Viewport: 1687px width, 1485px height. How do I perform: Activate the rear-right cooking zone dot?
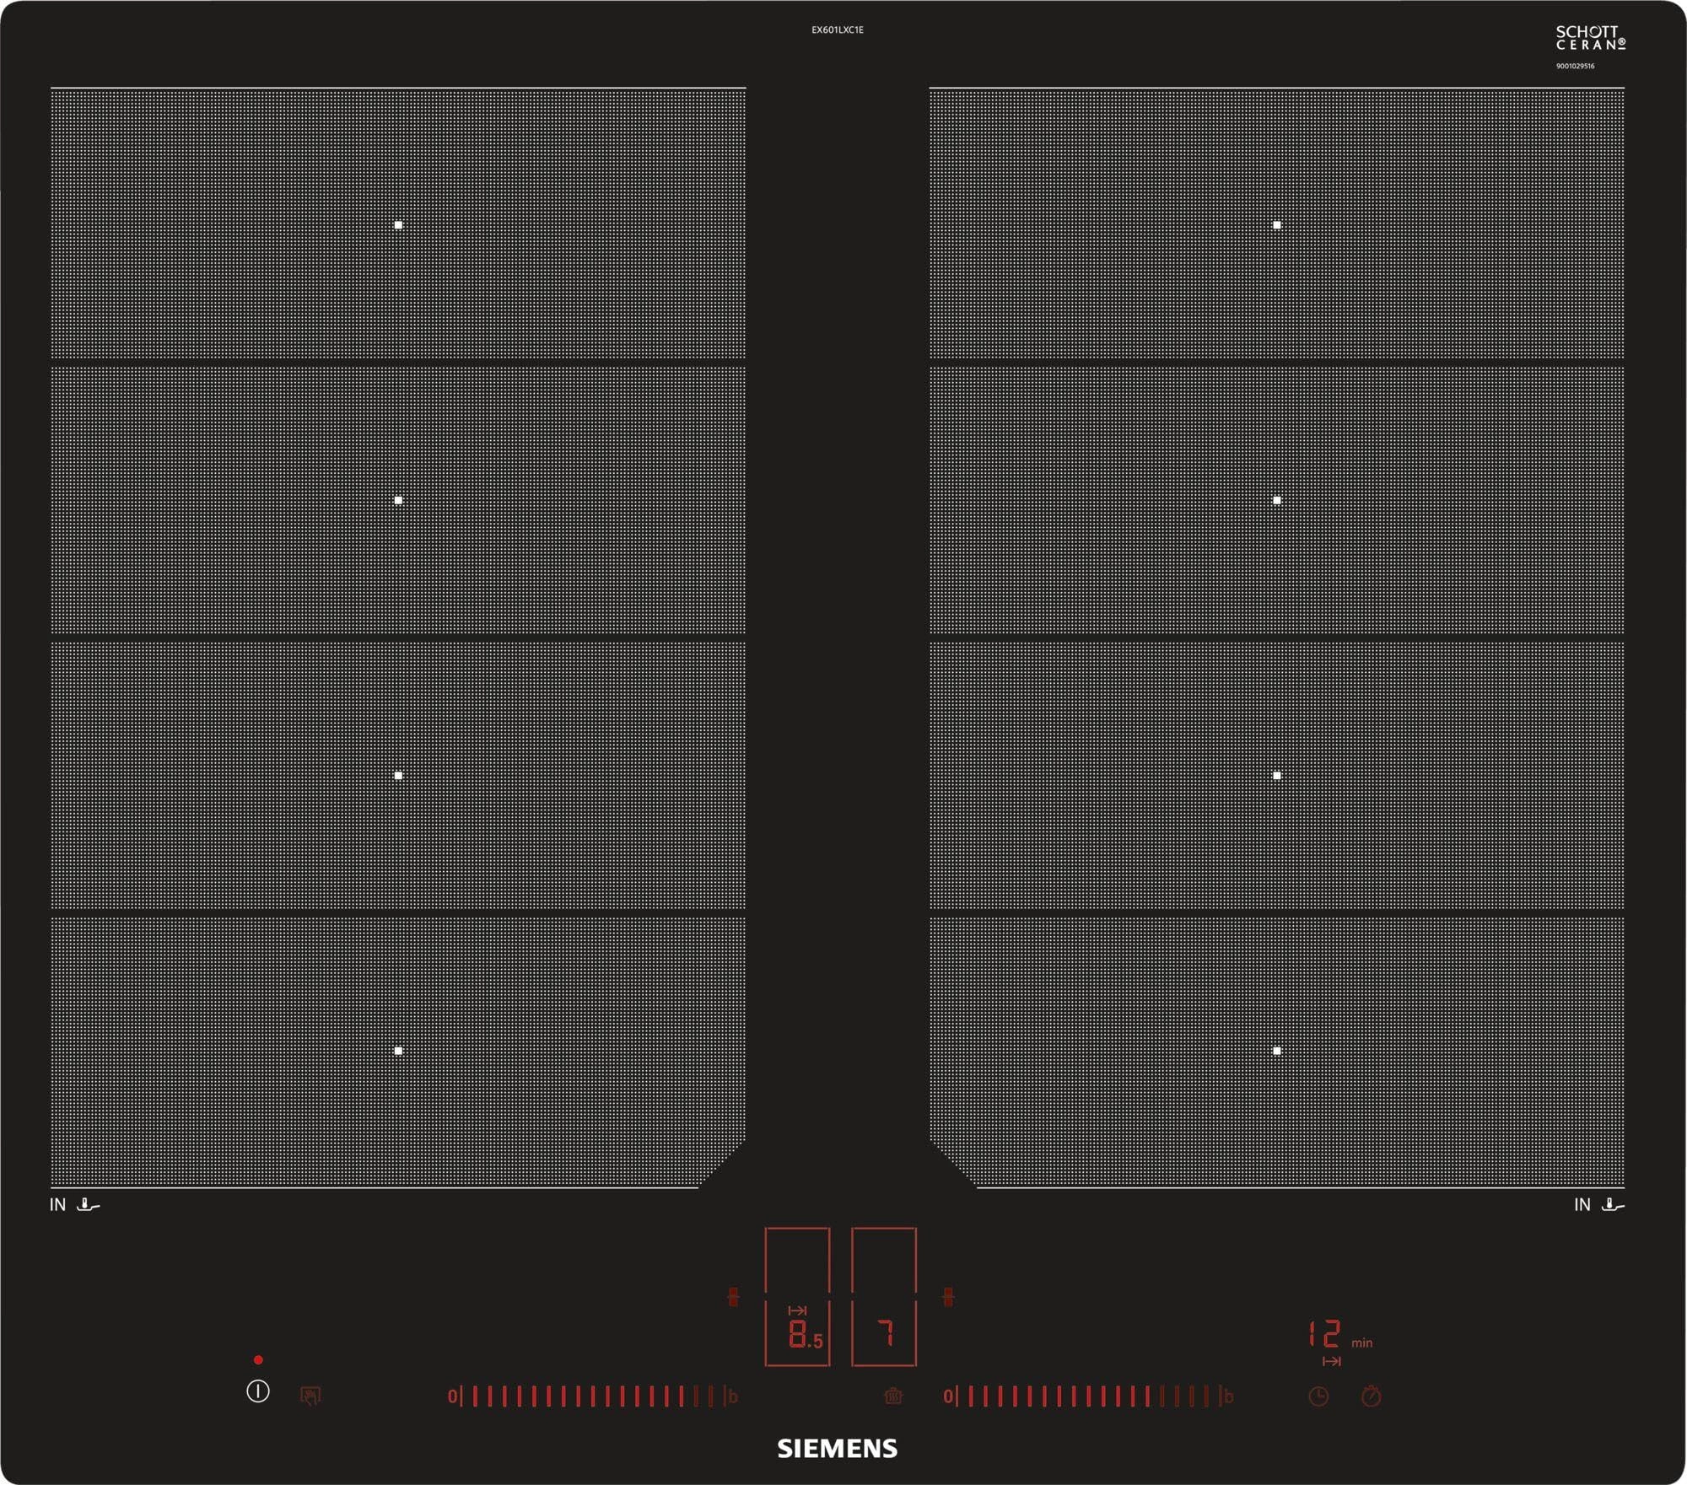click(1276, 224)
